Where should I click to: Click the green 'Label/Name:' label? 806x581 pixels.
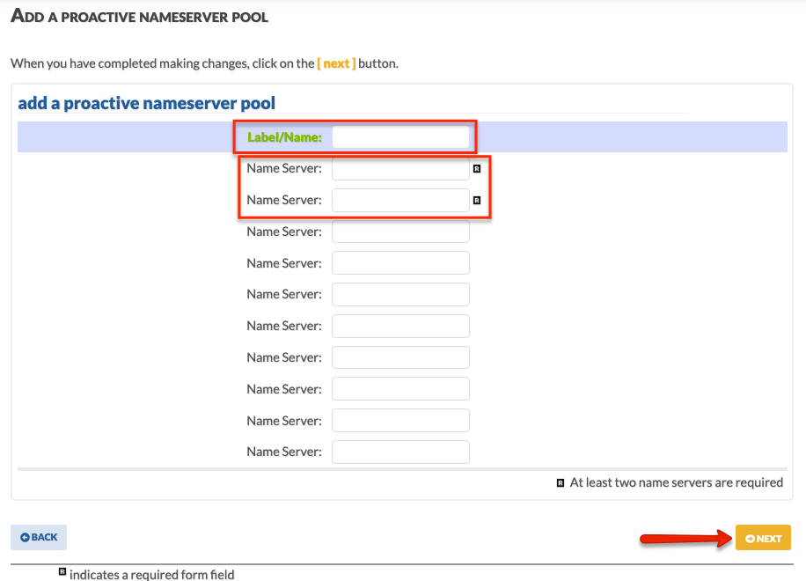[284, 137]
